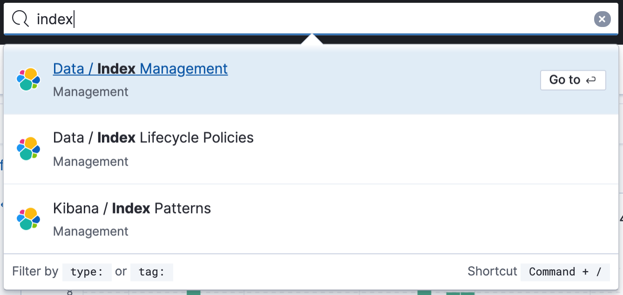This screenshot has width=623, height=295.
Task: Open the Data / Index Management link
Action: [x=140, y=68]
